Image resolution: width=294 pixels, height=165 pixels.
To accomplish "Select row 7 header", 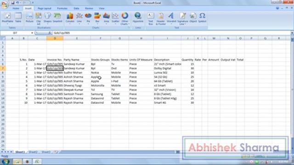I will point(3,68).
